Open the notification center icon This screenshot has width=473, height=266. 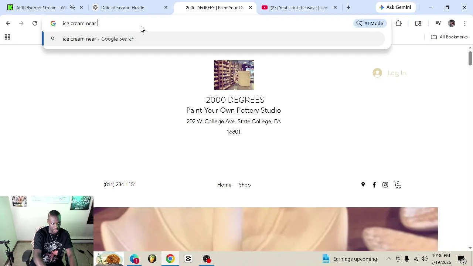pyautogui.click(x=461, y=259)
